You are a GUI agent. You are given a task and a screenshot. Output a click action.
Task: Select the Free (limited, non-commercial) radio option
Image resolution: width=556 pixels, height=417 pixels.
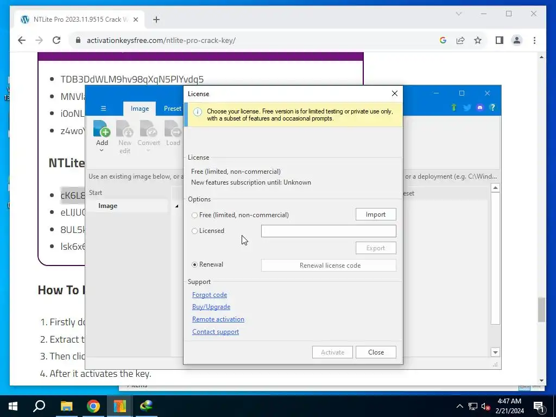coord(194,215)
